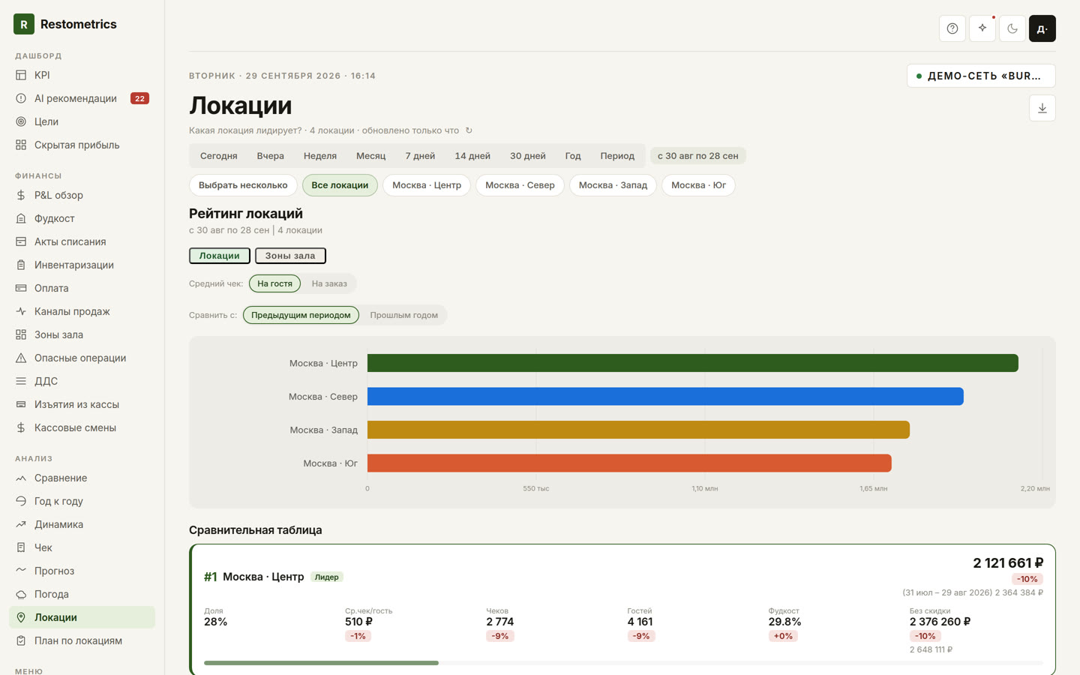Click the ДДС lines icon
1080x675 pixels.
[x=21, y=381]
